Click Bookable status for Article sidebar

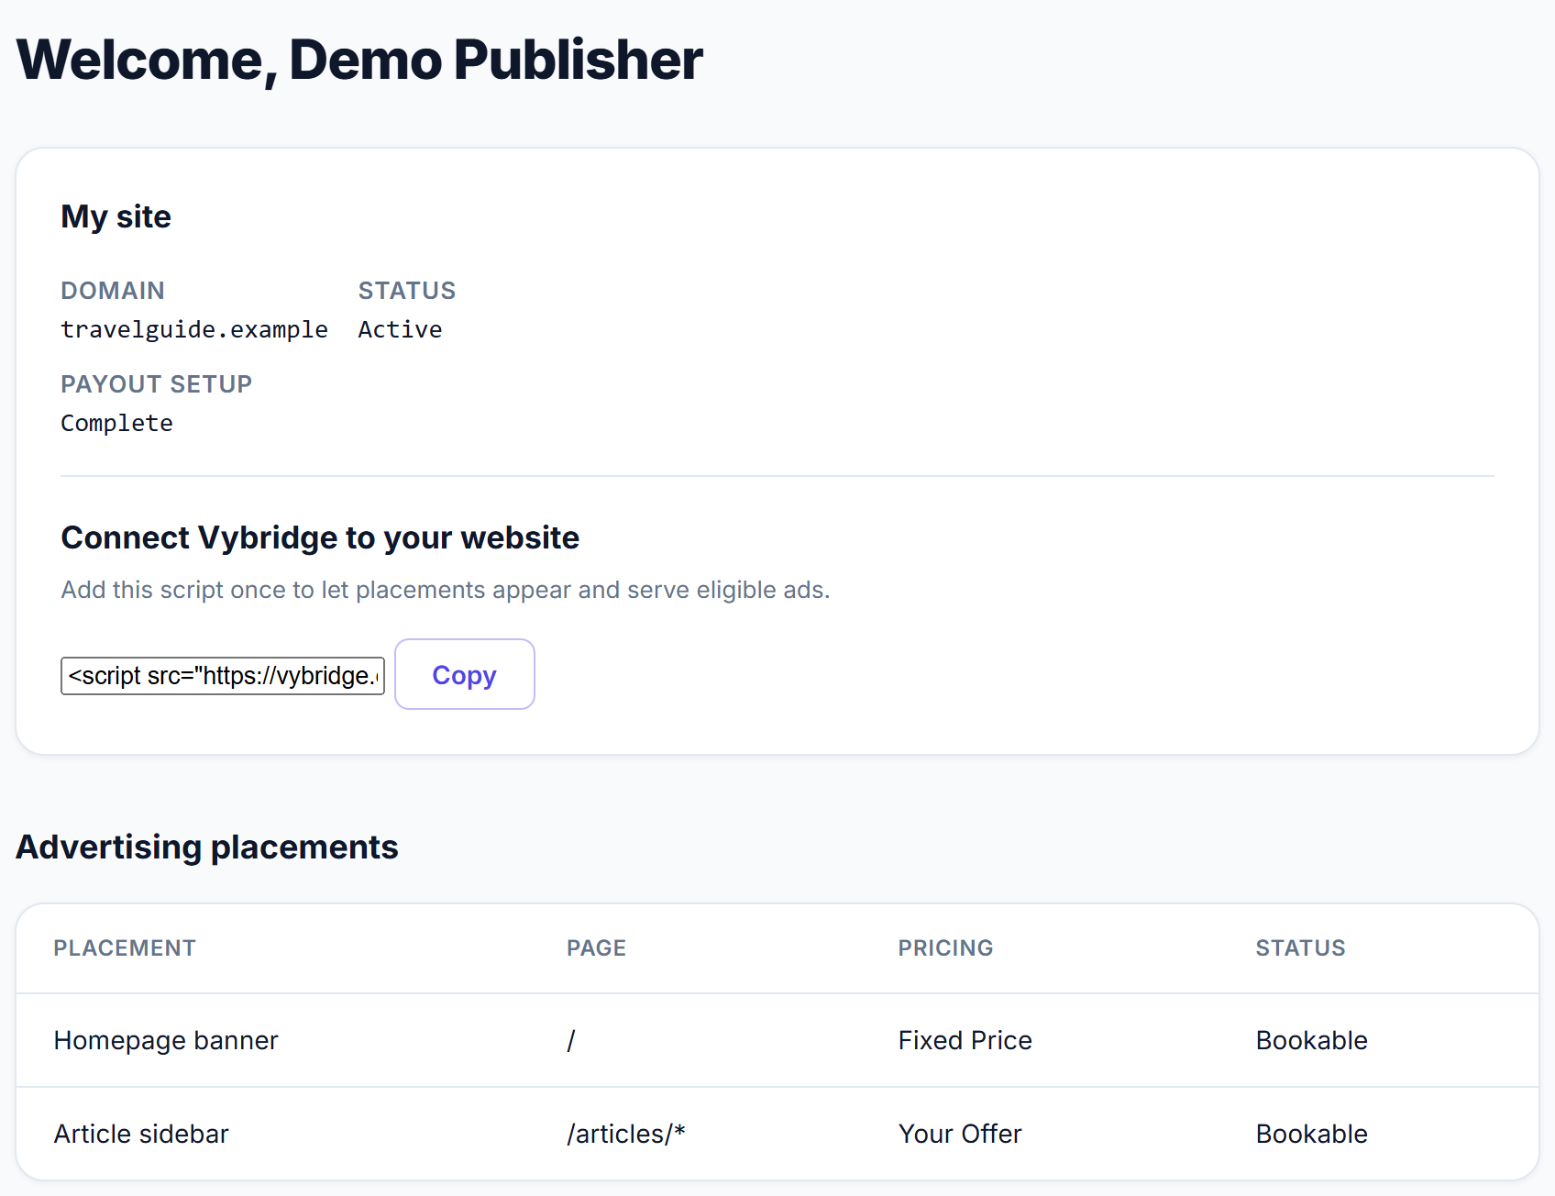(x=1311, y=1134)
